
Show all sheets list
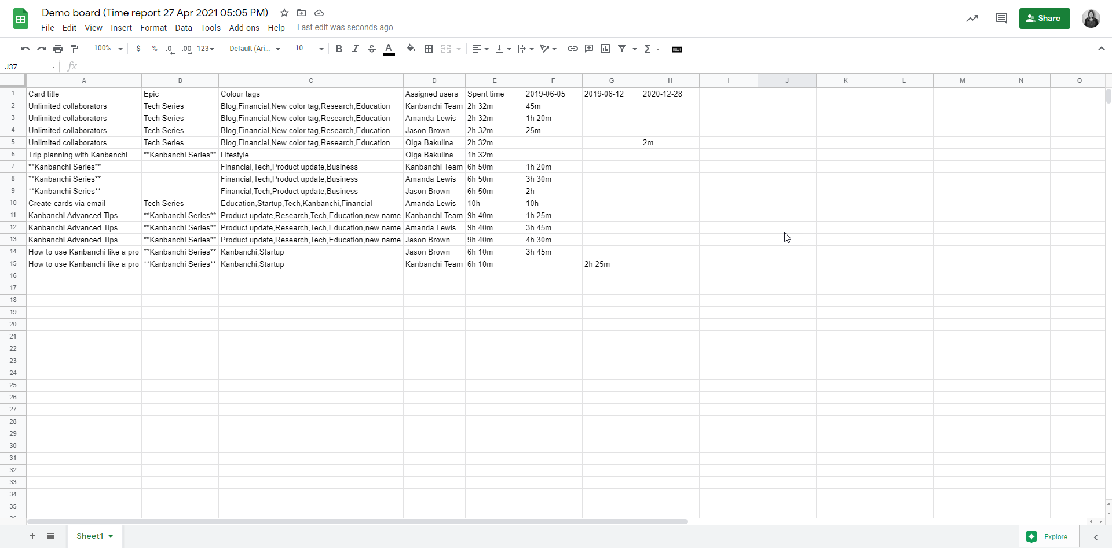(x=50, y=536)
